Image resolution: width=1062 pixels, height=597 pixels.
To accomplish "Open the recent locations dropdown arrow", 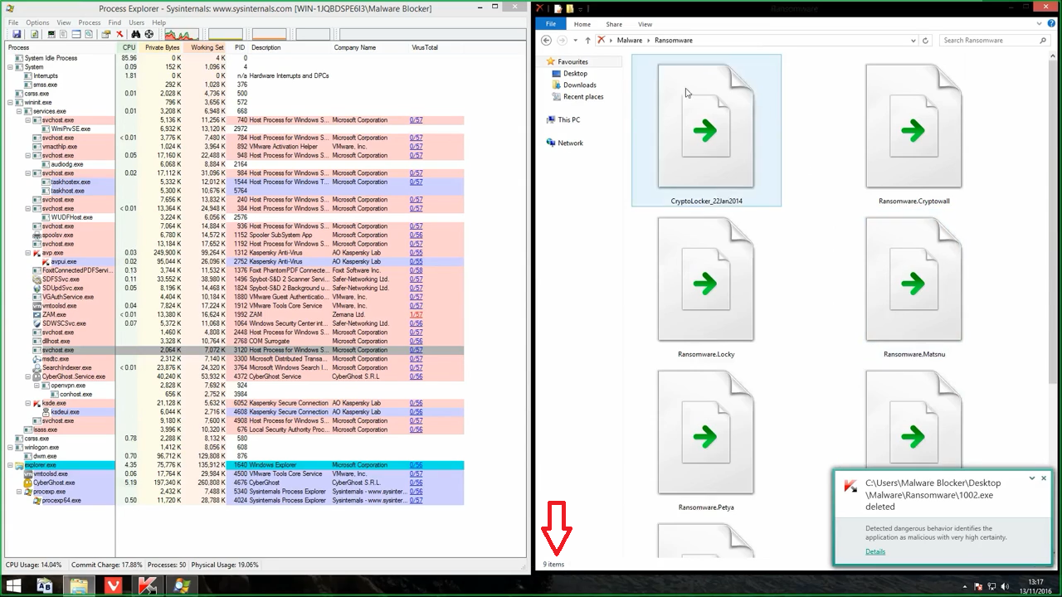I will 575,40.
